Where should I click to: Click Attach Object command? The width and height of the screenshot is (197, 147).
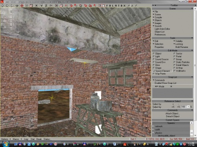pyautogui.click(x=173, y=114)
